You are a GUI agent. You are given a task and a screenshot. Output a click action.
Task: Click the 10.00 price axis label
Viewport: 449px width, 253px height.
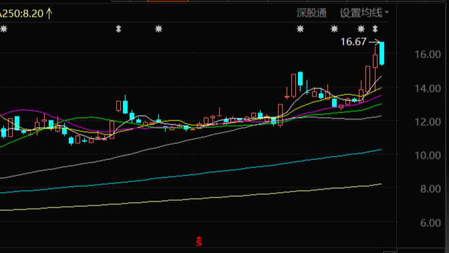[x=428, y=155]
